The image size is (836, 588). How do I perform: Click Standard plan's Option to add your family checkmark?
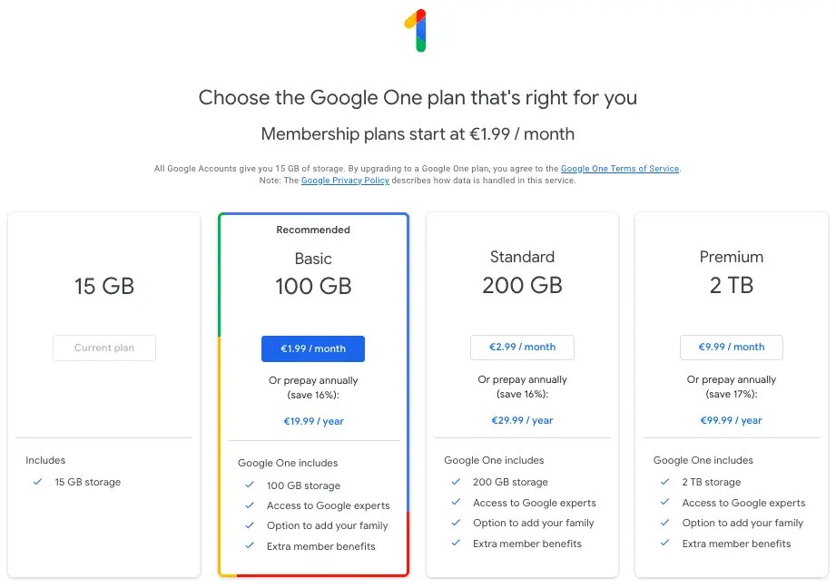[455, 524]
